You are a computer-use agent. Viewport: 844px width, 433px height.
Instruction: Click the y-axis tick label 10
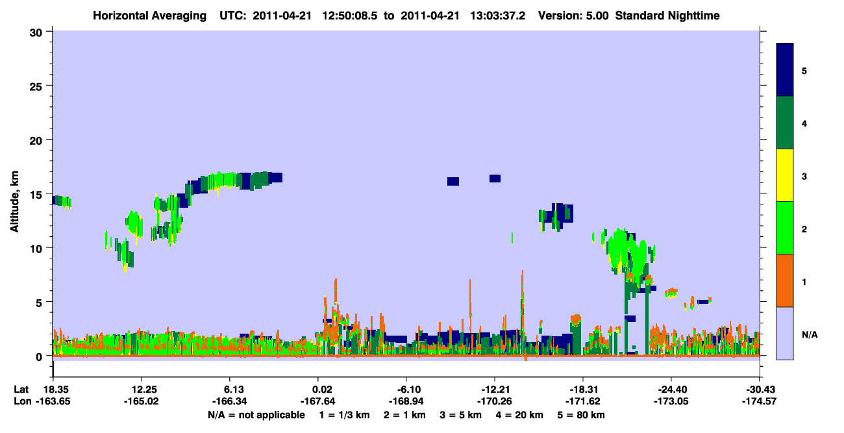tap(38, 248)
